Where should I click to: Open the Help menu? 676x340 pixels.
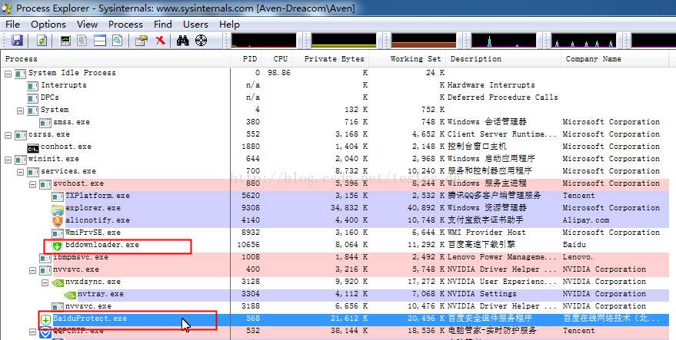(229, 24)
